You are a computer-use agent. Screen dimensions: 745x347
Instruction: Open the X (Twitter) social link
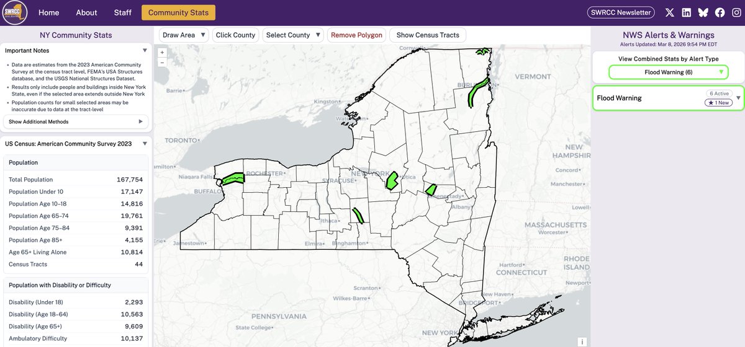(x=669, y=12)
